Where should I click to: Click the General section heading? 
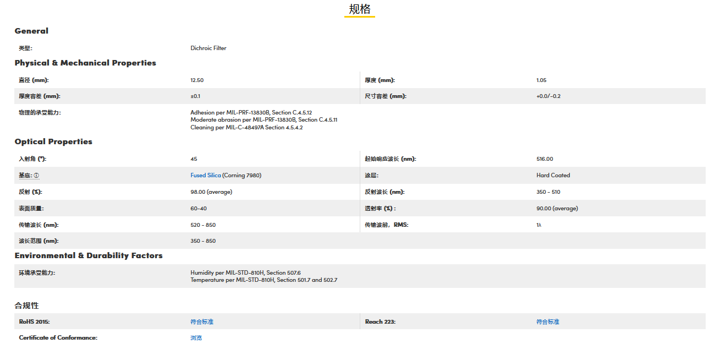(31, 31)
